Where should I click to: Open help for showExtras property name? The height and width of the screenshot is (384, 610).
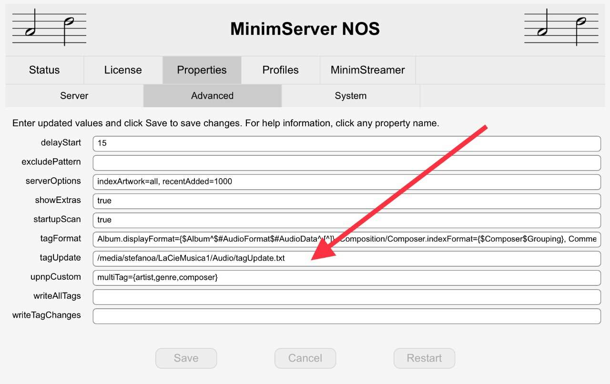coord(58,200)
